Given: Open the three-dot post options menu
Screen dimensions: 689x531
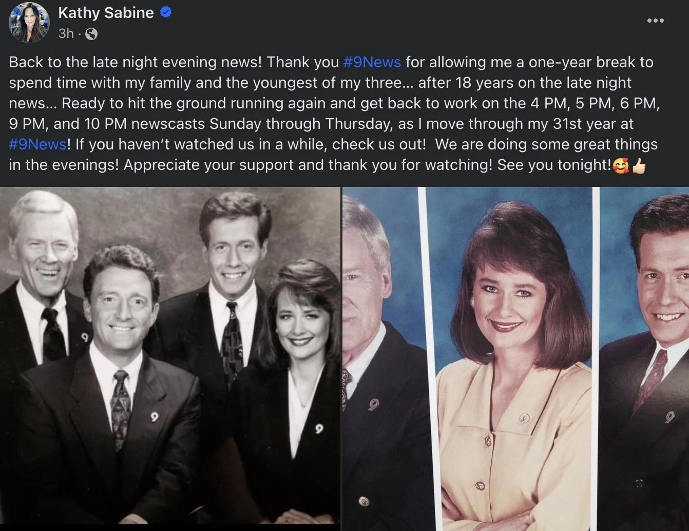Looking at the screenshot, I should coord(655,21).
